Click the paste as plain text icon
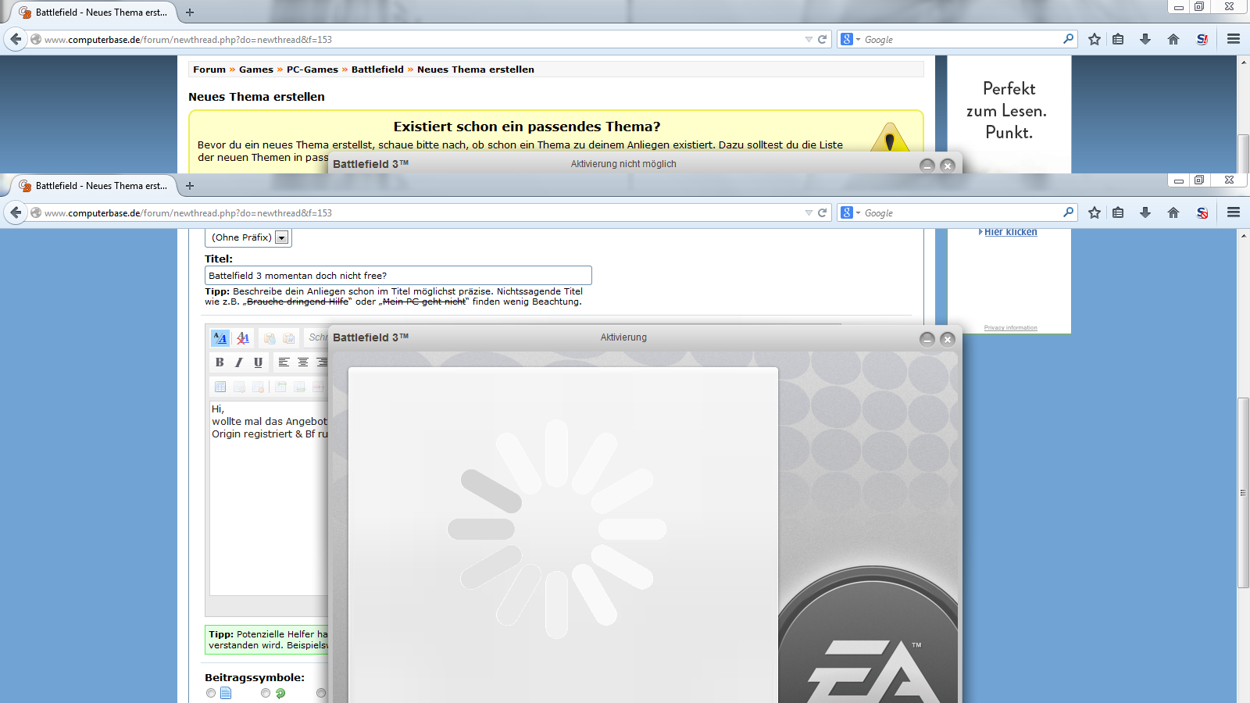The height and width of the screenshot is (703, 1250). 270,338
